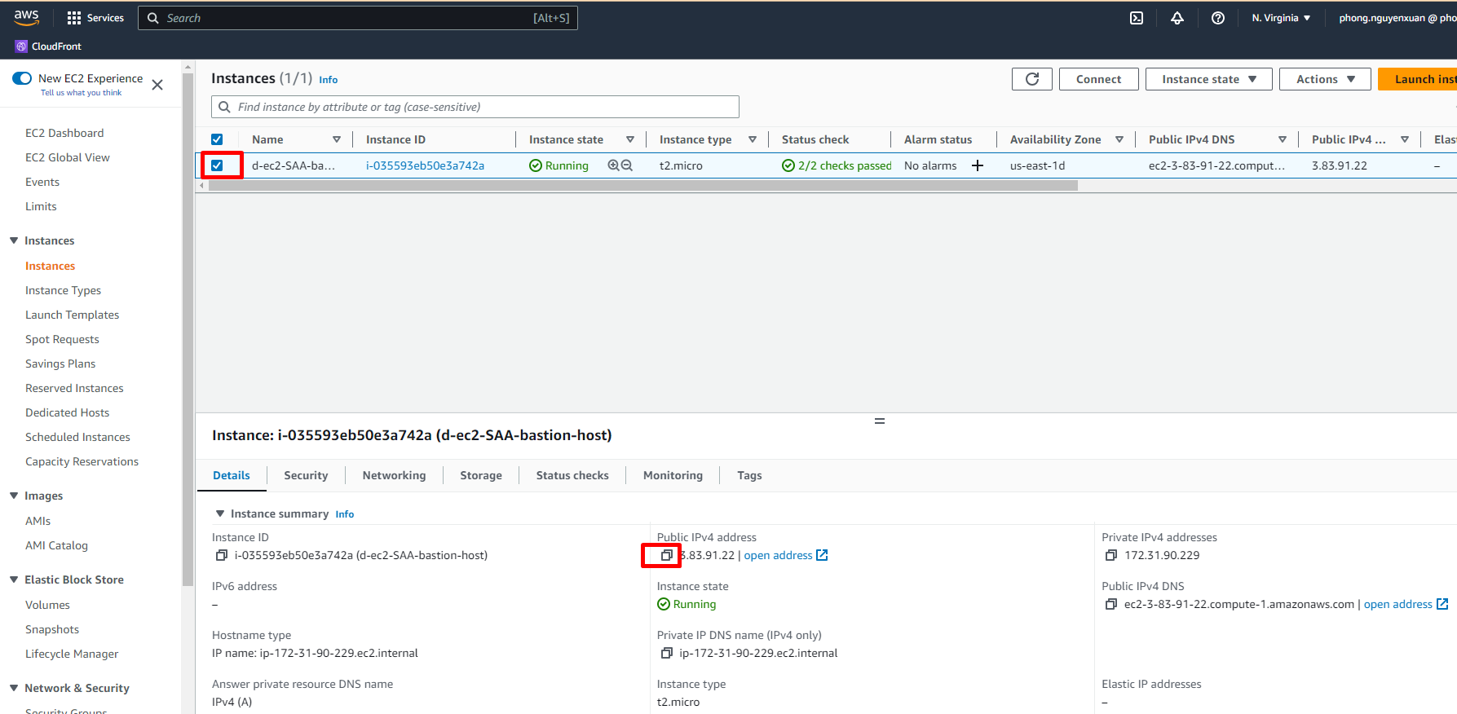Open AWS CloudShell from top bar
Image resolution: width=1457 pixels, height=714 pixels.
1136,18
